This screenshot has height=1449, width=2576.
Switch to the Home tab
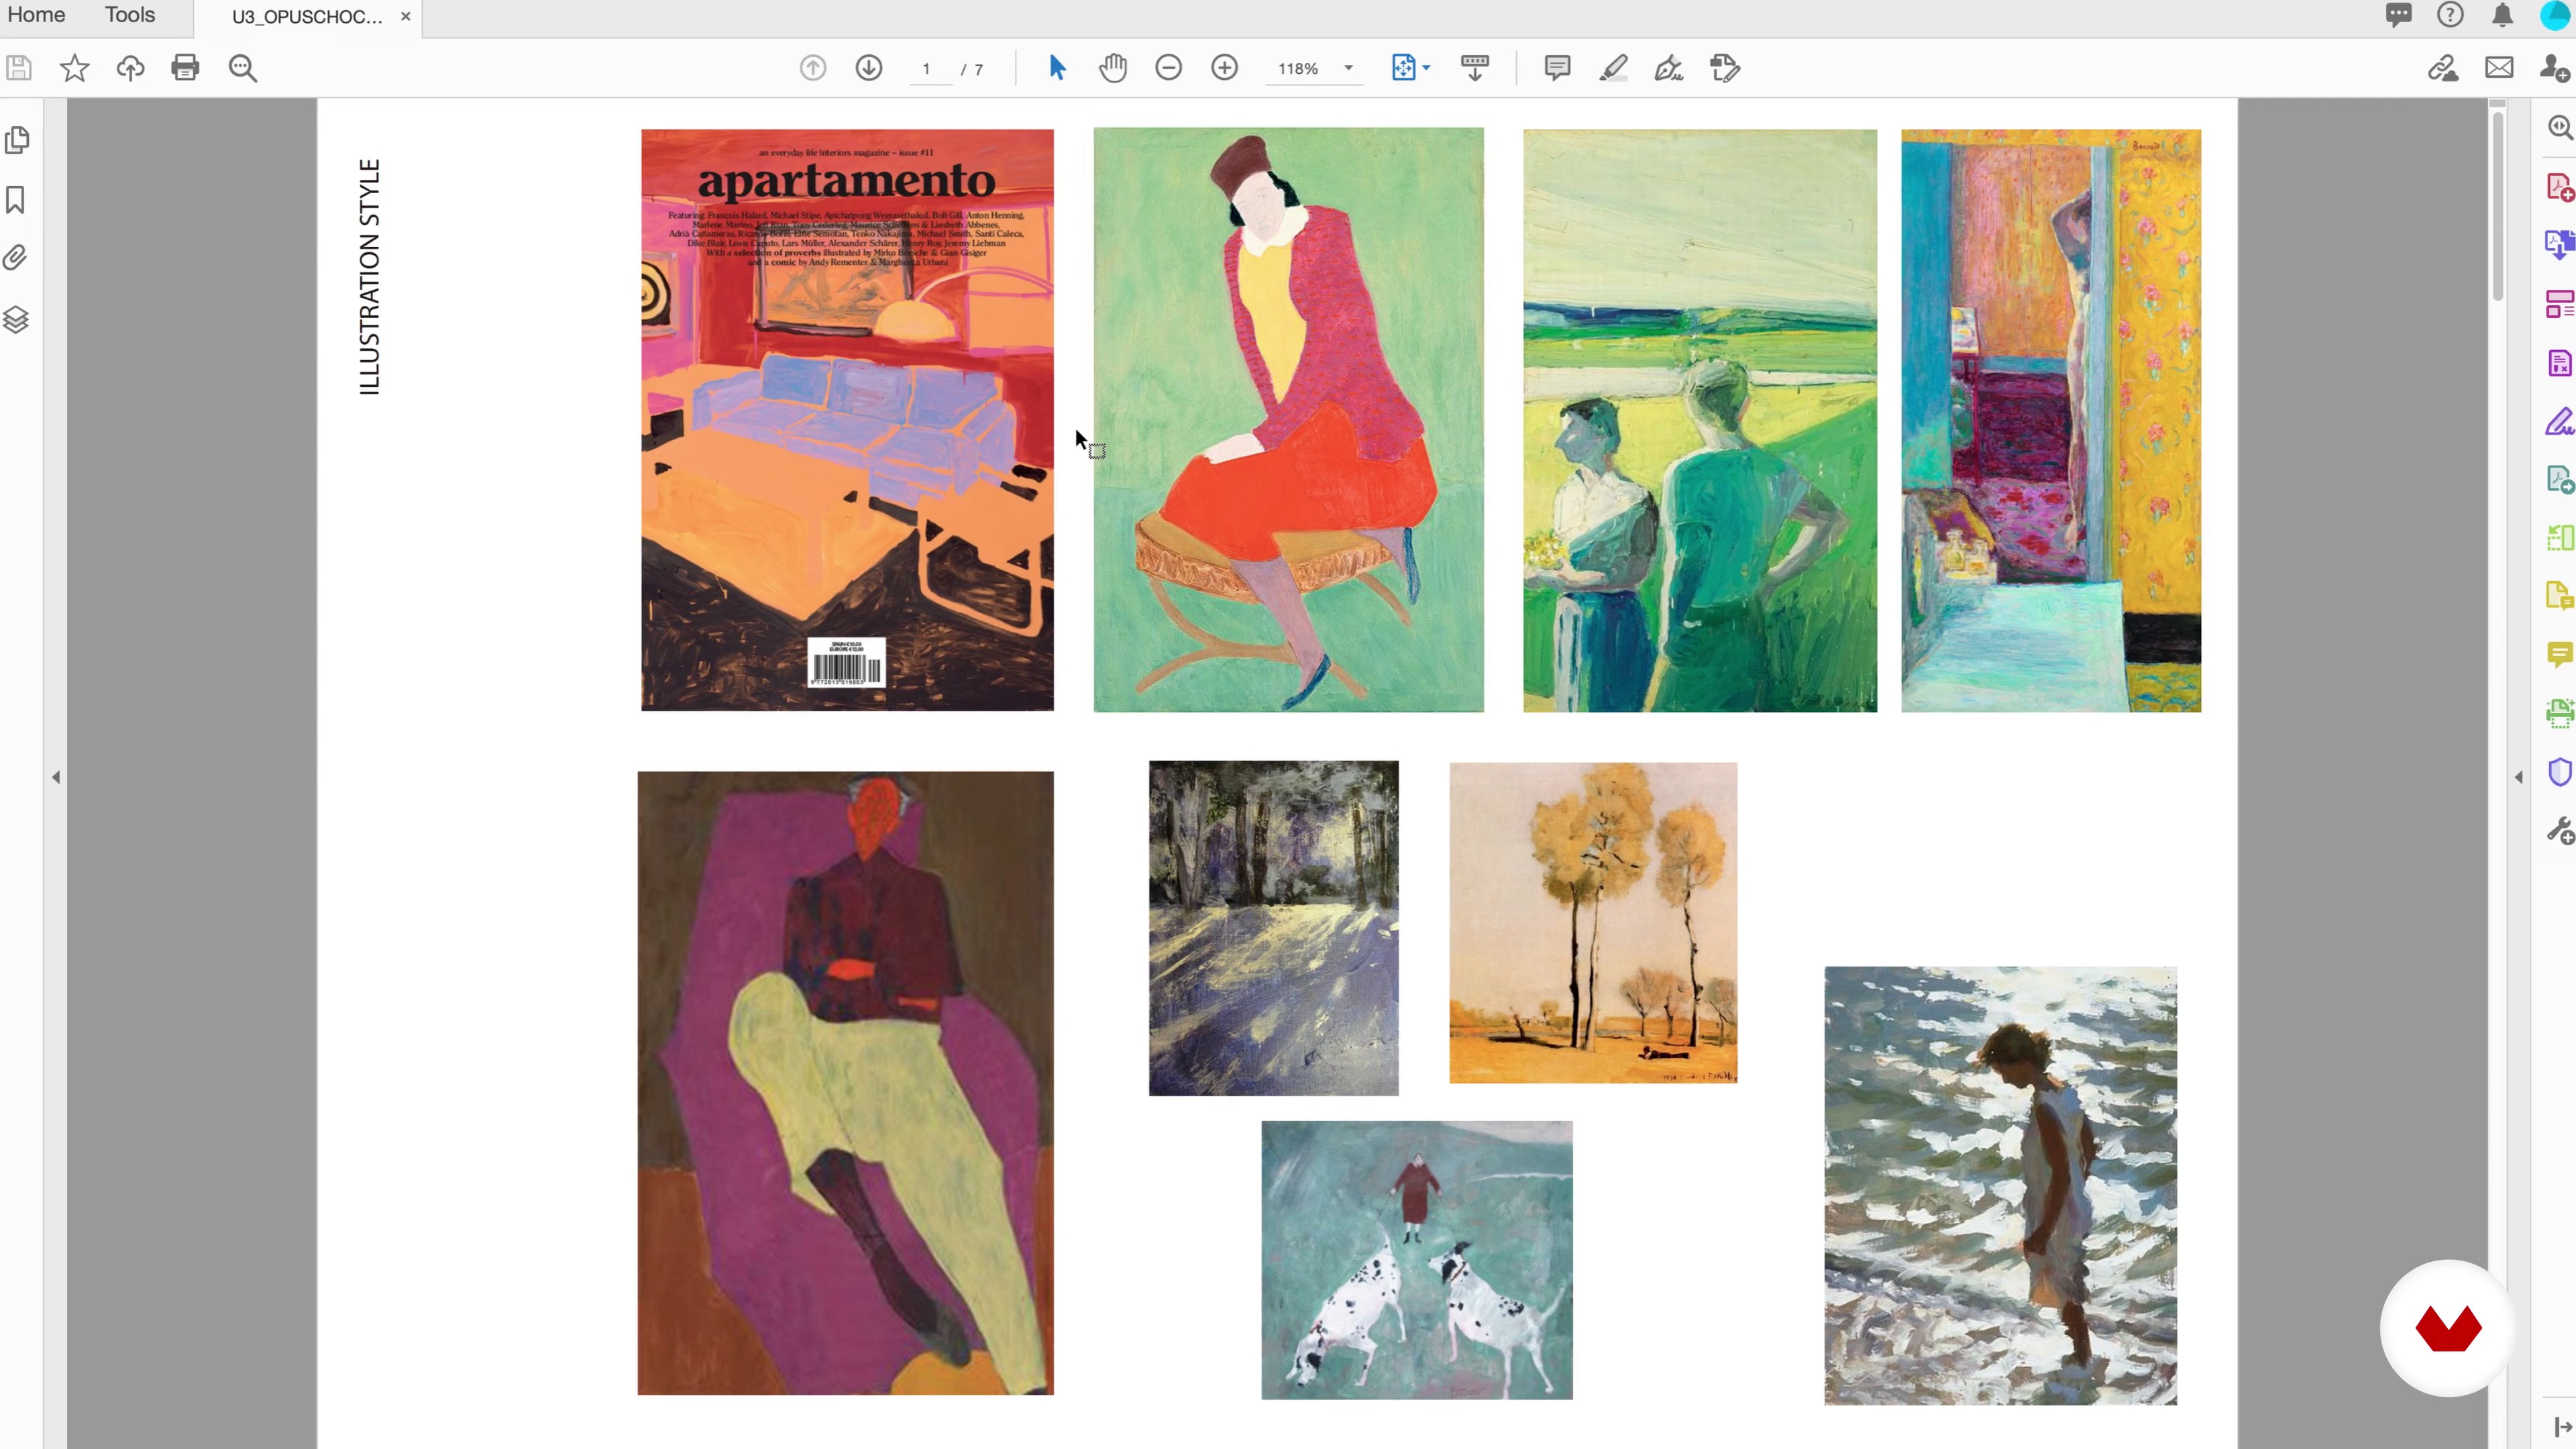click(x=36, y=15)
